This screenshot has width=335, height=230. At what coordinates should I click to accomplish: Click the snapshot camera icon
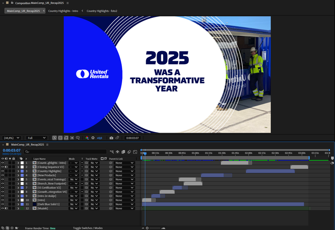point(111,138)
